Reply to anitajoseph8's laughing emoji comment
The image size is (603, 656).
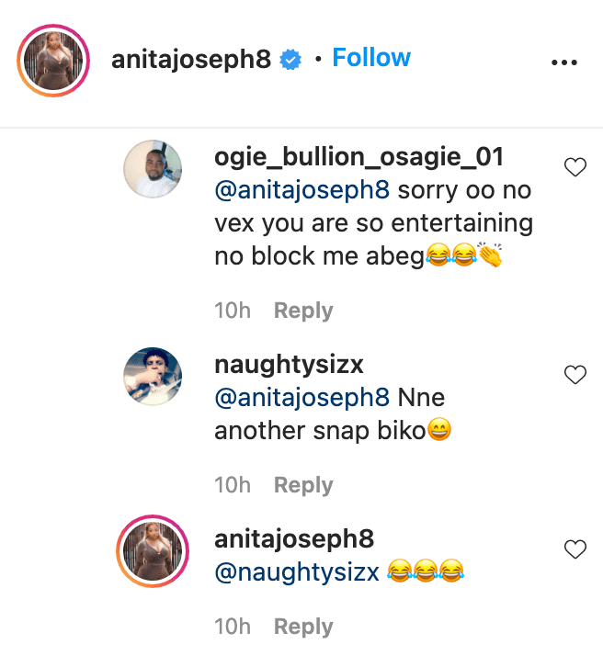[302, 627]
